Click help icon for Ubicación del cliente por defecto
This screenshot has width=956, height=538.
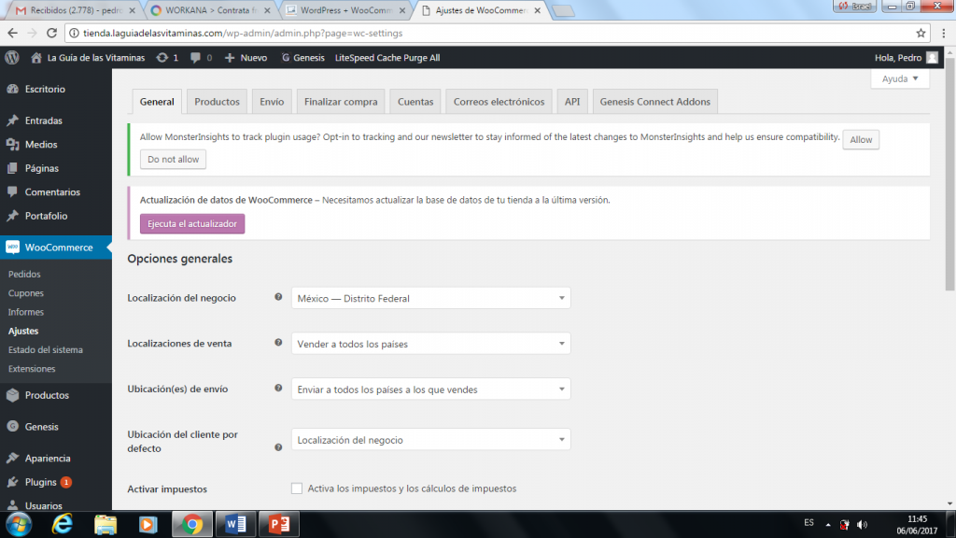[x=278, y=447]
